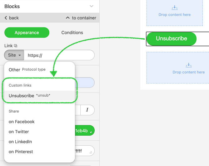Select Other protocol type option
The width and height of the screenshot is (209, 166).
15,70
